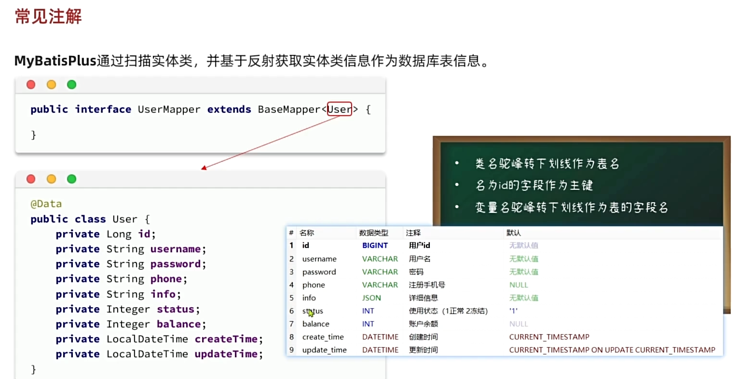This screenshot has width=752, height=379.
Task: Click the '更新时间' comment cell
Action: click(x=424, y=350)
